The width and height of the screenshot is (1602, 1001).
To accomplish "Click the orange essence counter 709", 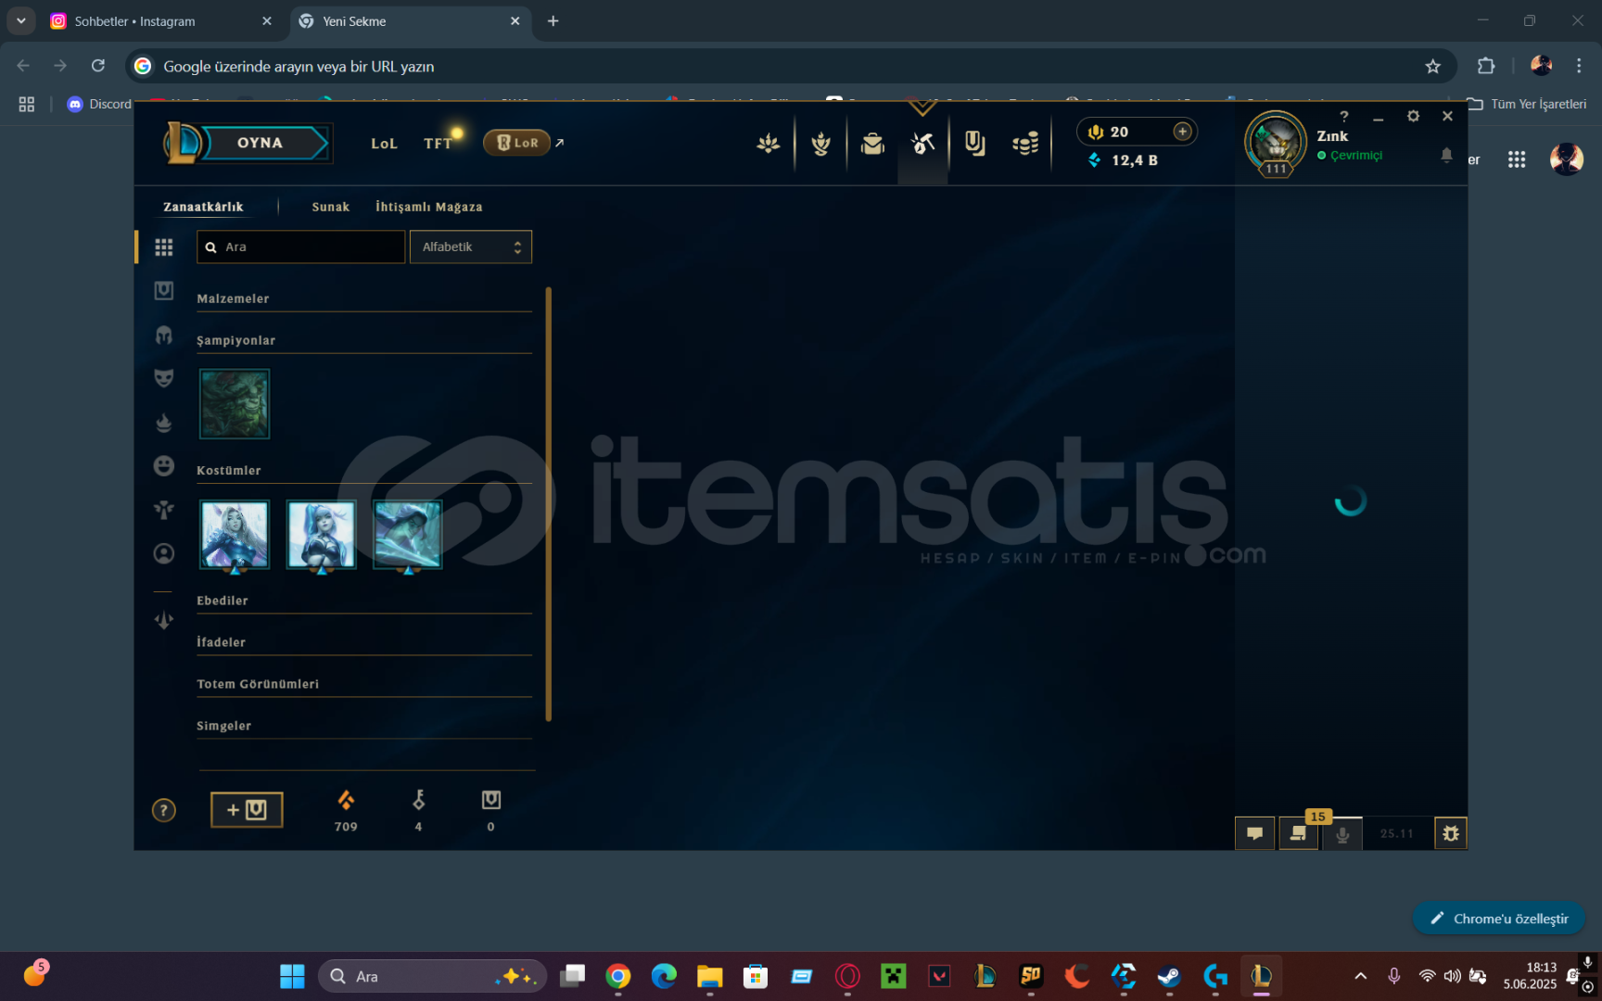I will pyautogui.click(x=346, y=810).
